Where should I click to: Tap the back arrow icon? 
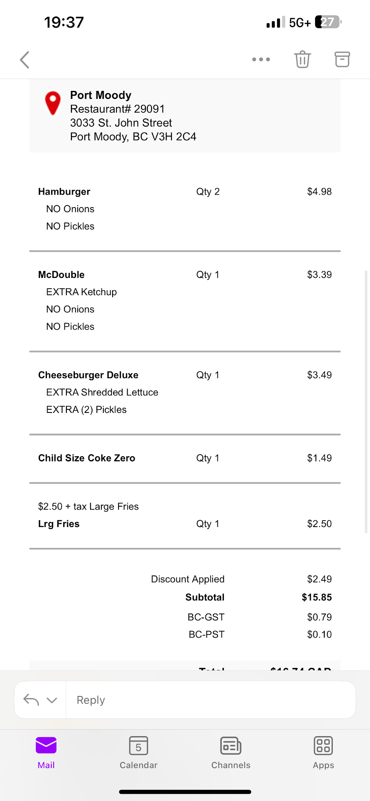click(x=25, y=60)
